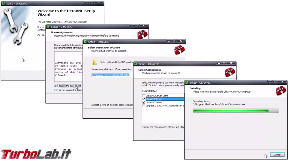
Task: Click UltraVNC logo in Installing window
Action: pyautogui.click(x=281, y=90)
